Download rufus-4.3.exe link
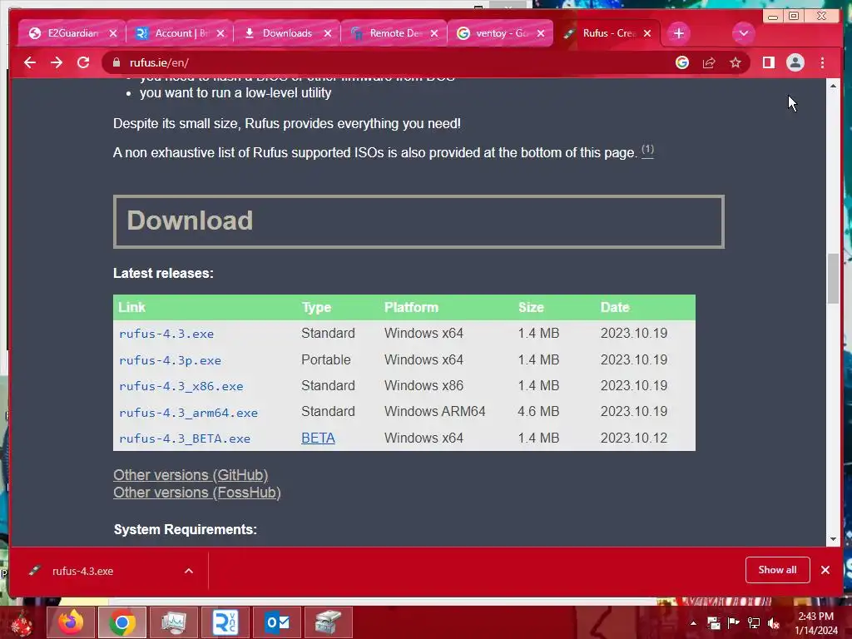This screenshot has width=852, height=639. pyautogui.click(x=166, y=334)
